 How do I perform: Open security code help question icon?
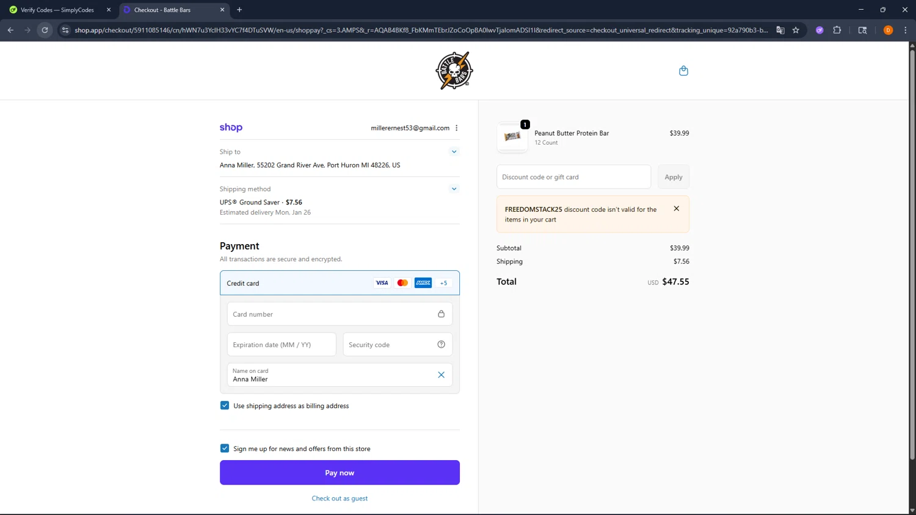[441, 345]
